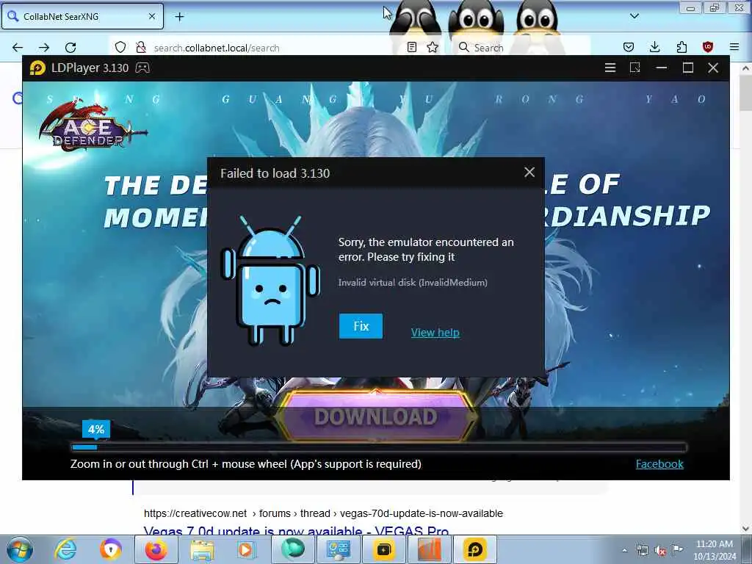The width and height of the screenshot is (752, 564).
Task: Close the CollabNet SearXNG tab
Action: (x=152, y=16)
